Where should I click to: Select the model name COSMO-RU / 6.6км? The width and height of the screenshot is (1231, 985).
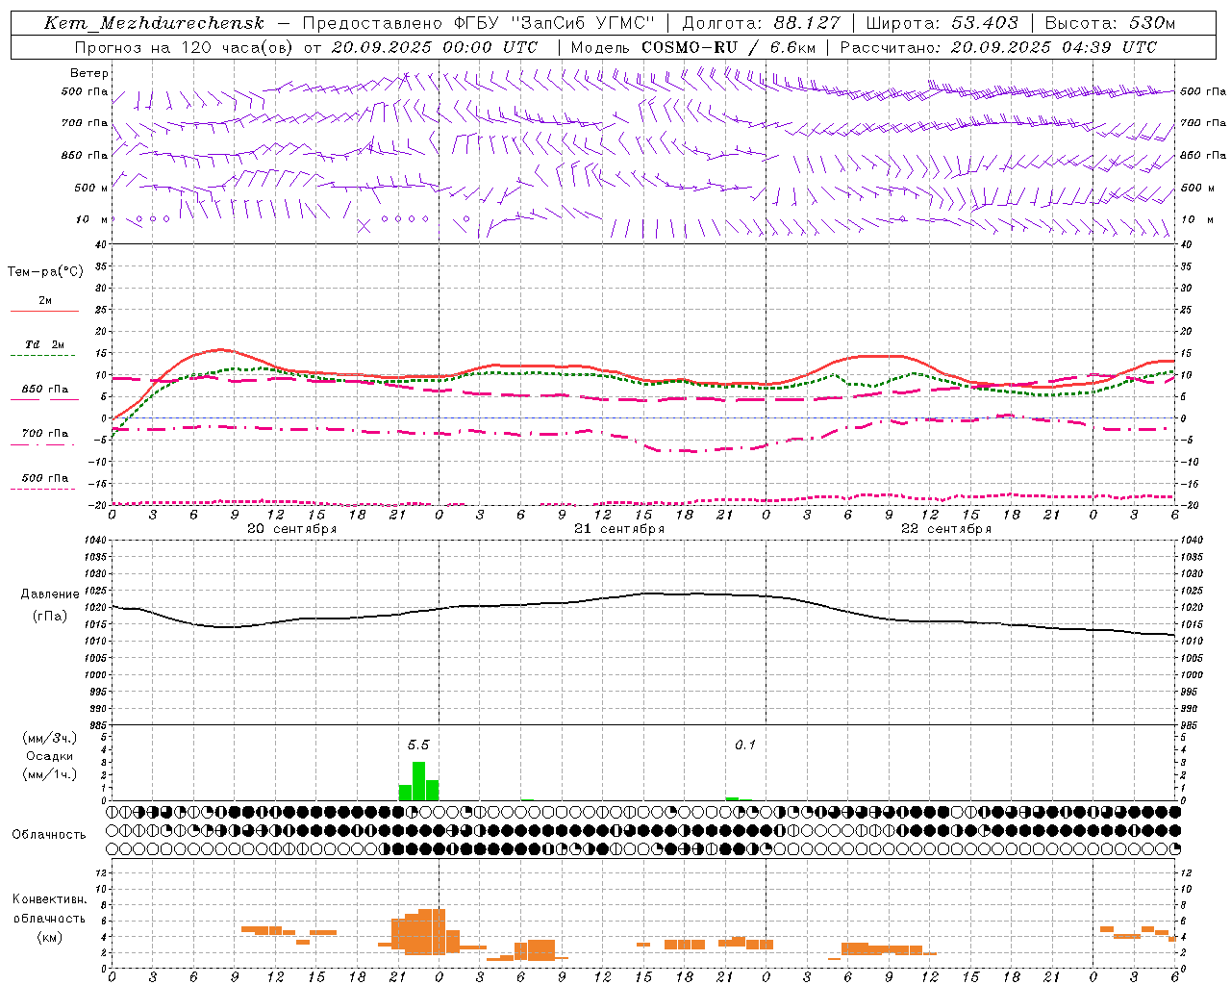click(x=729, y=47)
